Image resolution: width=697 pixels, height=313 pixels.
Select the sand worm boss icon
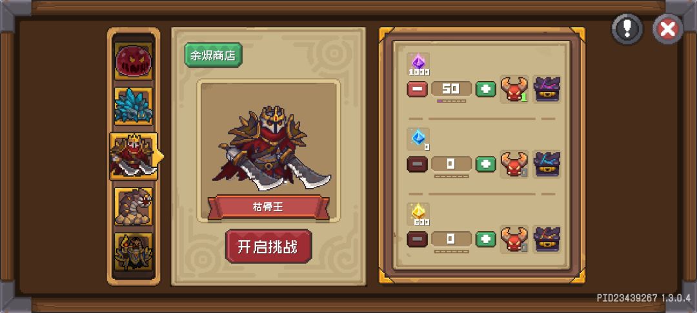134,206
